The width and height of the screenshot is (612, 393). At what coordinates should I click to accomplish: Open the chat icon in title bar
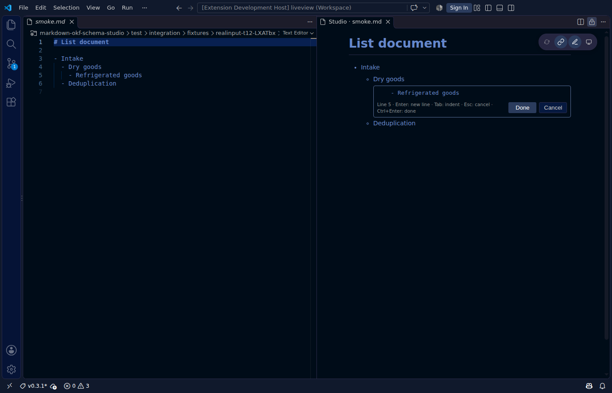pyautogui.click(x=414, y=8)
